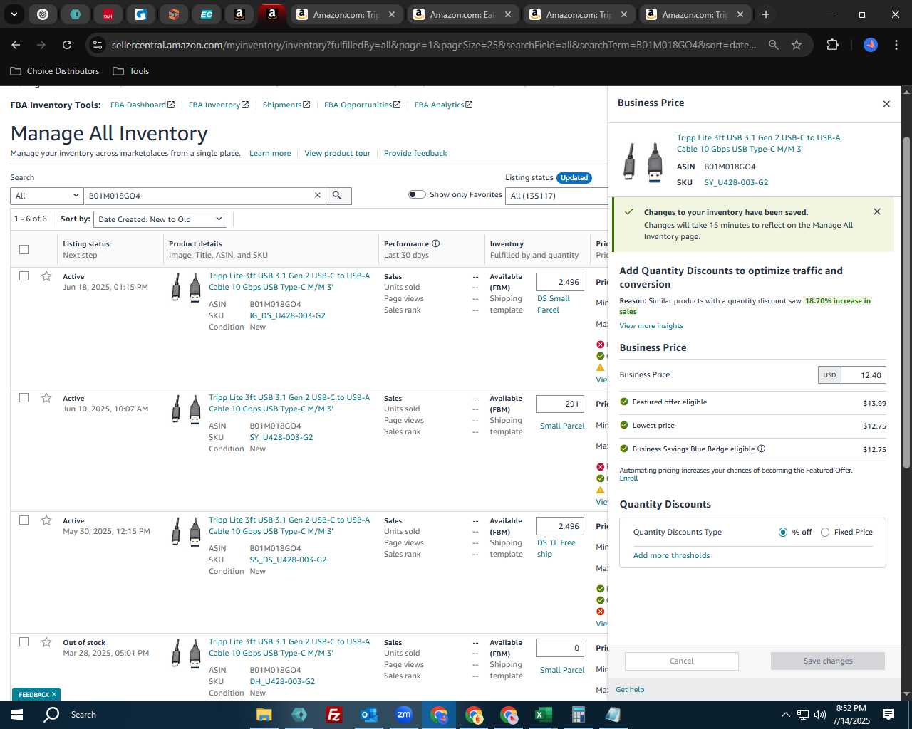Click Enroll in automating pricing
The width and height of the screenshot is (912, 729).
click(x=628, y=478)
